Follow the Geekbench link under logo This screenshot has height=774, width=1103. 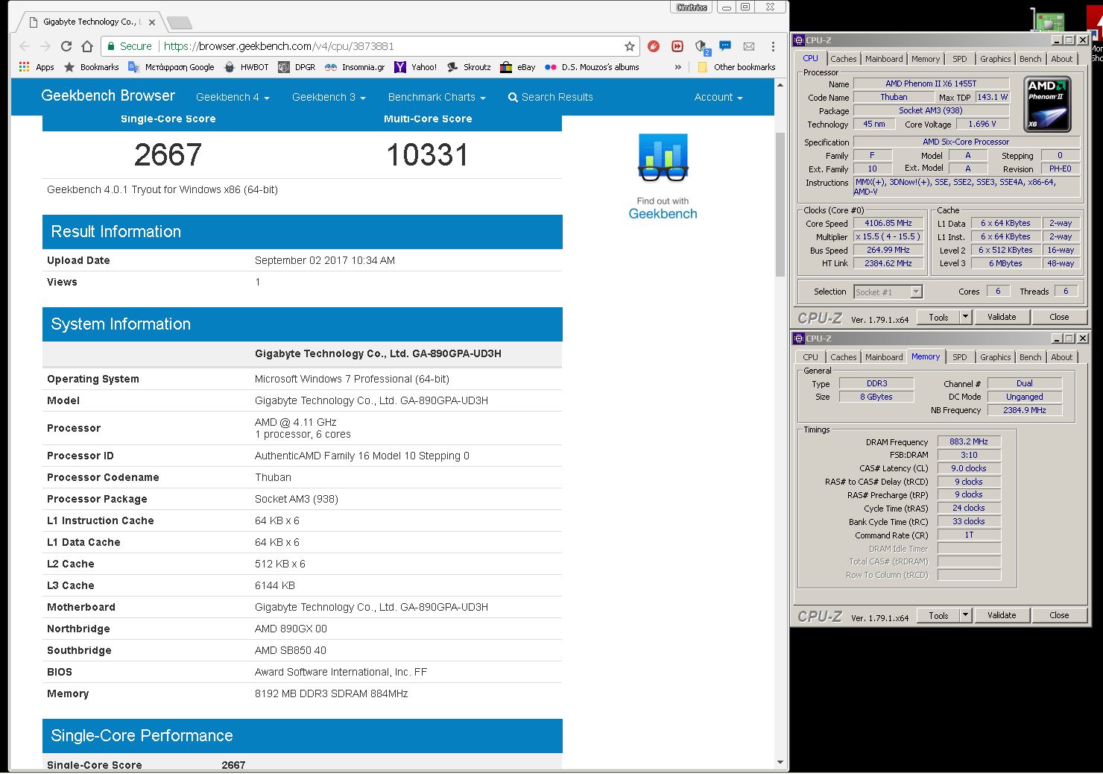[x=663, y=214]
